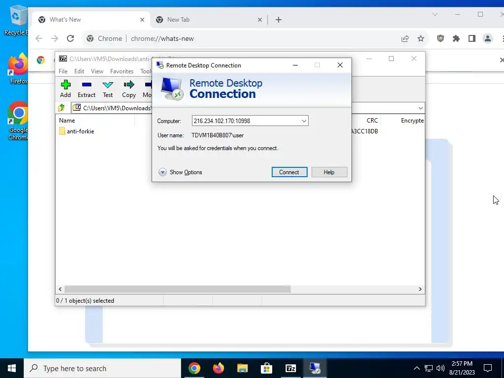
Task: Click the 7-Zip taskbar icon
Action: [290, 368]
